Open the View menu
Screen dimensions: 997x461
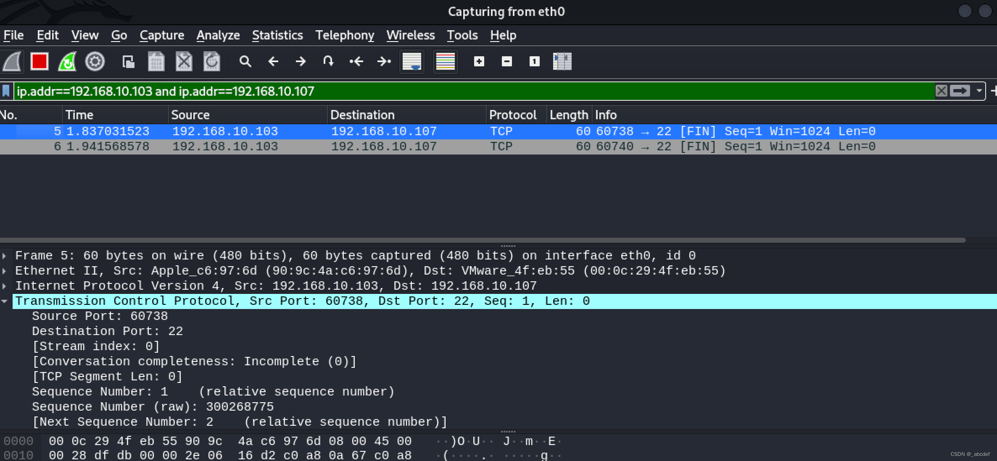[85, 35]
